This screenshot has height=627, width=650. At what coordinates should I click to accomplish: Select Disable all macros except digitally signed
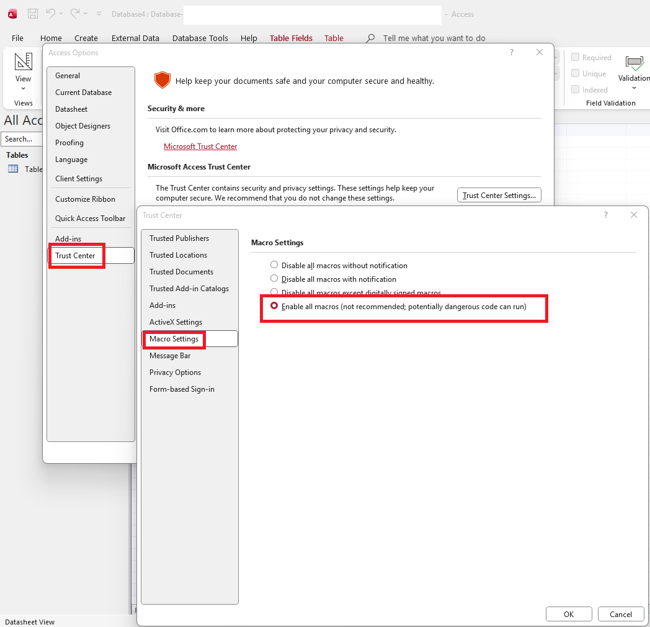point(274,292)
